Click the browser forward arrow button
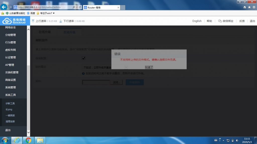 (10, 7)
